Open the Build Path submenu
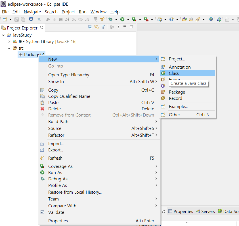239x226 pixels. pyautogui.click(x=99, y=122)
